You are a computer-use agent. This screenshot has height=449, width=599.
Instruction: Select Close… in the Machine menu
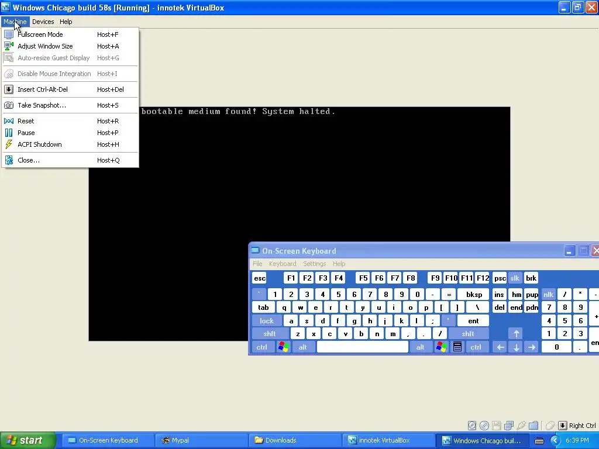coord(70,160)
